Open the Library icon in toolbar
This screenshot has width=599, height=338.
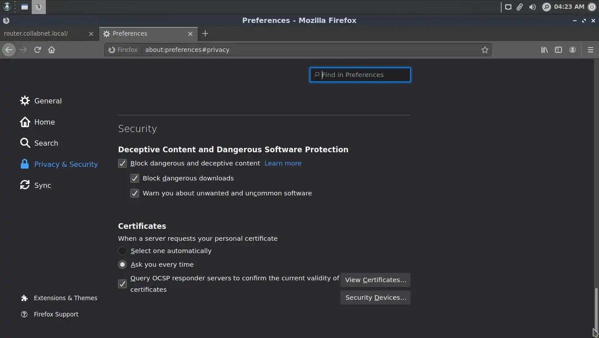(544, 50)
